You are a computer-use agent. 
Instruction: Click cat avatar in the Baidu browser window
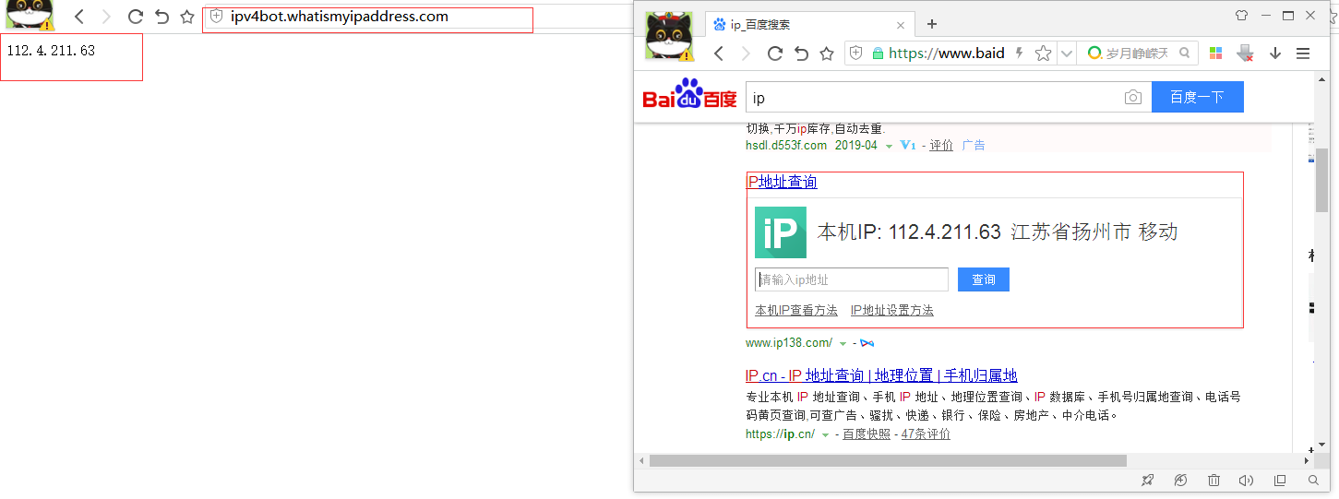pyautogui.click(x=669, y=36)
